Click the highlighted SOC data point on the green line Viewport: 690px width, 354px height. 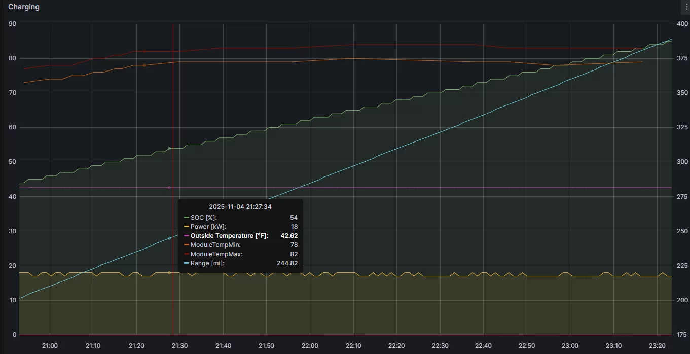point(169,148)
